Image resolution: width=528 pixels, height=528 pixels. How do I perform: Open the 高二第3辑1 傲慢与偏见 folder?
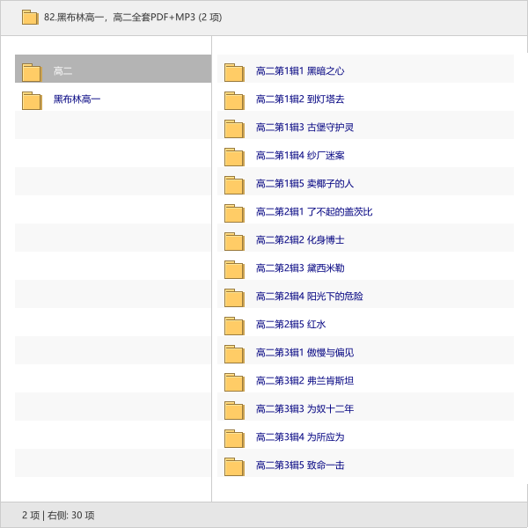click(x=304, y=353)
